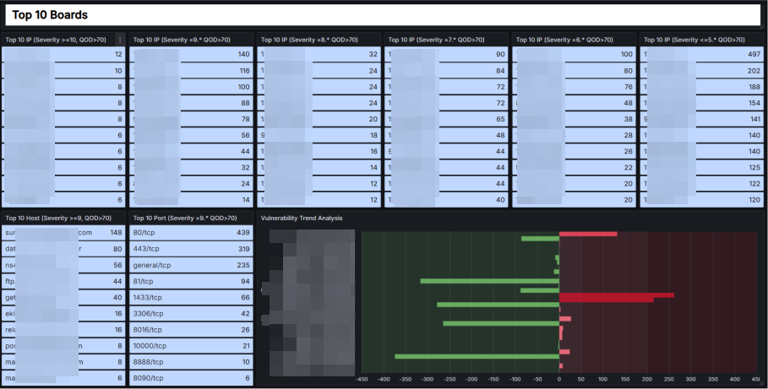Screen dimensions: 768x389
Task: Click the green trend bar reaching about -315
Action: coord(490,281)
